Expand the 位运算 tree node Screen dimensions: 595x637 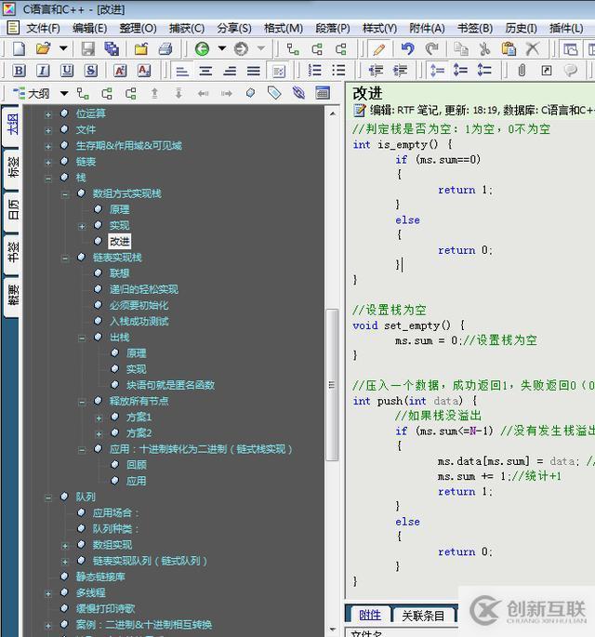coord(48,113)
